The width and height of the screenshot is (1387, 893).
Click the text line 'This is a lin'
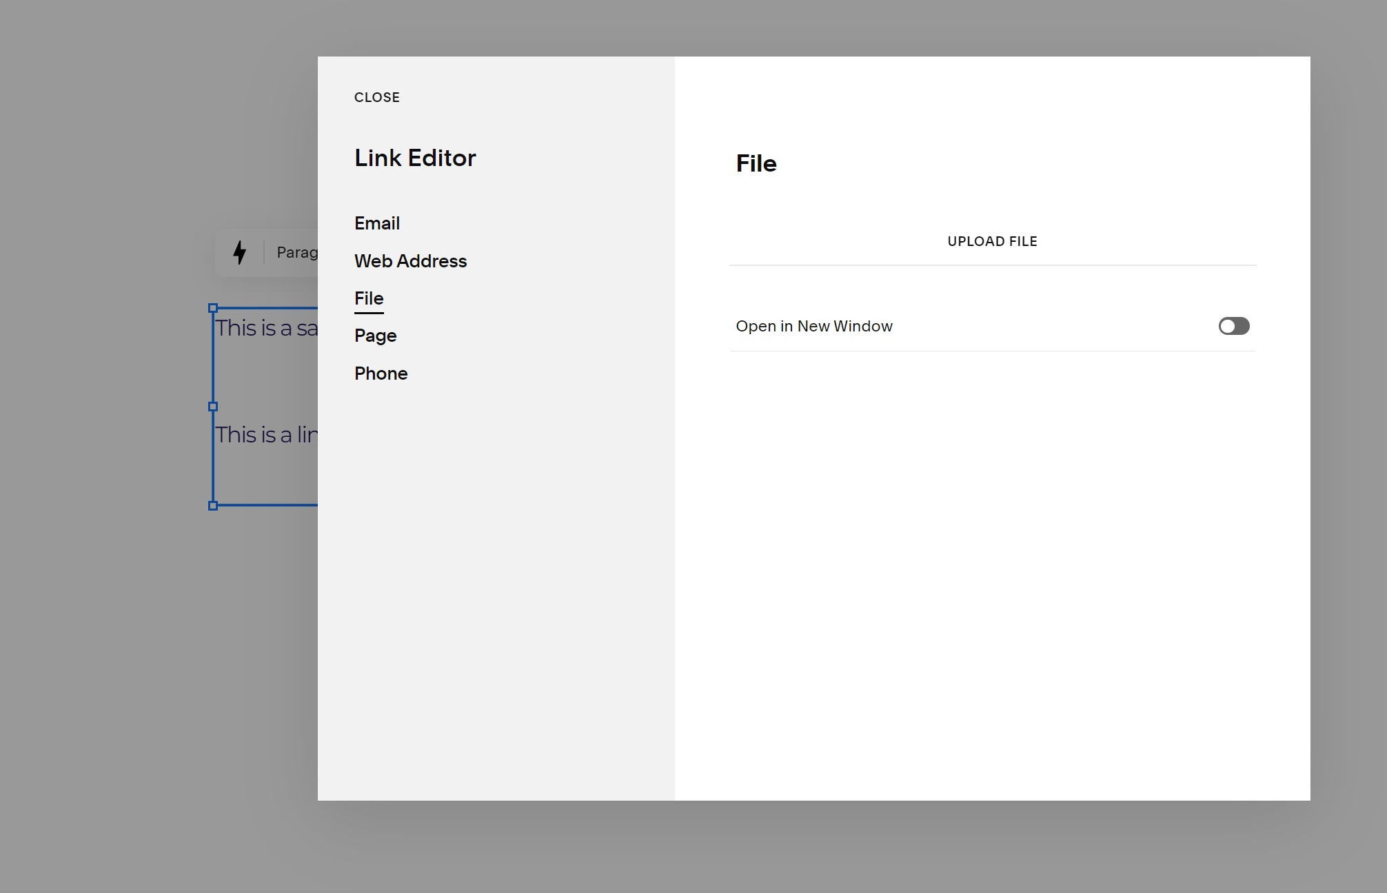coord(265,434)
